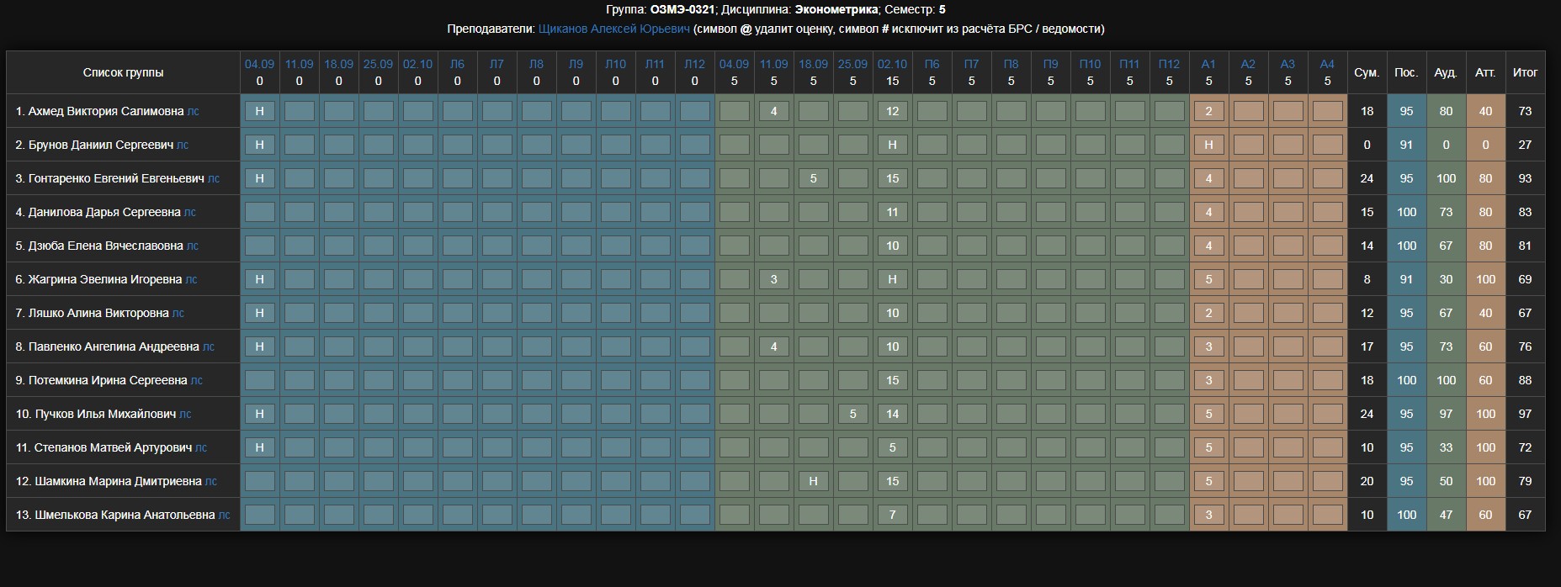Open the П12 practice column header
The width and height of the screenshot is (1561, 587).
(x=1169, y=64)
